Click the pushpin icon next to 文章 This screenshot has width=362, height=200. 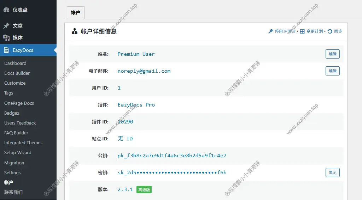pos(6,26)
